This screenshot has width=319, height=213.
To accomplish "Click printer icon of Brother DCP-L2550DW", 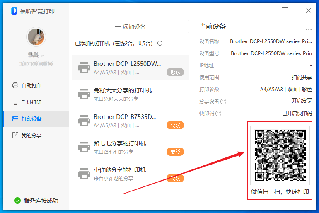I will (x=84, y=68).
